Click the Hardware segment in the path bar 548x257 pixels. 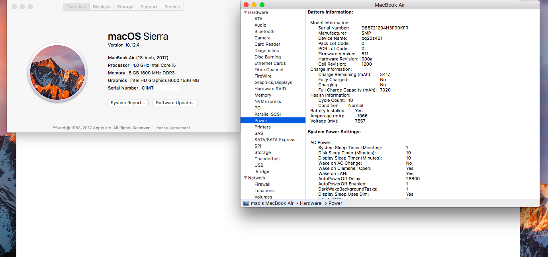pyautogui.click(x=311, y=203)
